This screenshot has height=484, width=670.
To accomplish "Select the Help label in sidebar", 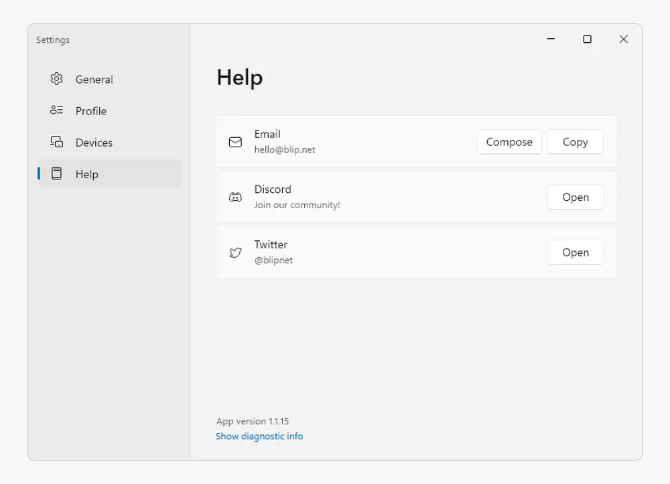I will (x=87, y=174).
